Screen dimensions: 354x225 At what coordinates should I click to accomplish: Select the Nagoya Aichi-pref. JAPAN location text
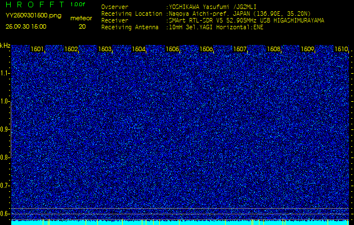pos(240,13)
